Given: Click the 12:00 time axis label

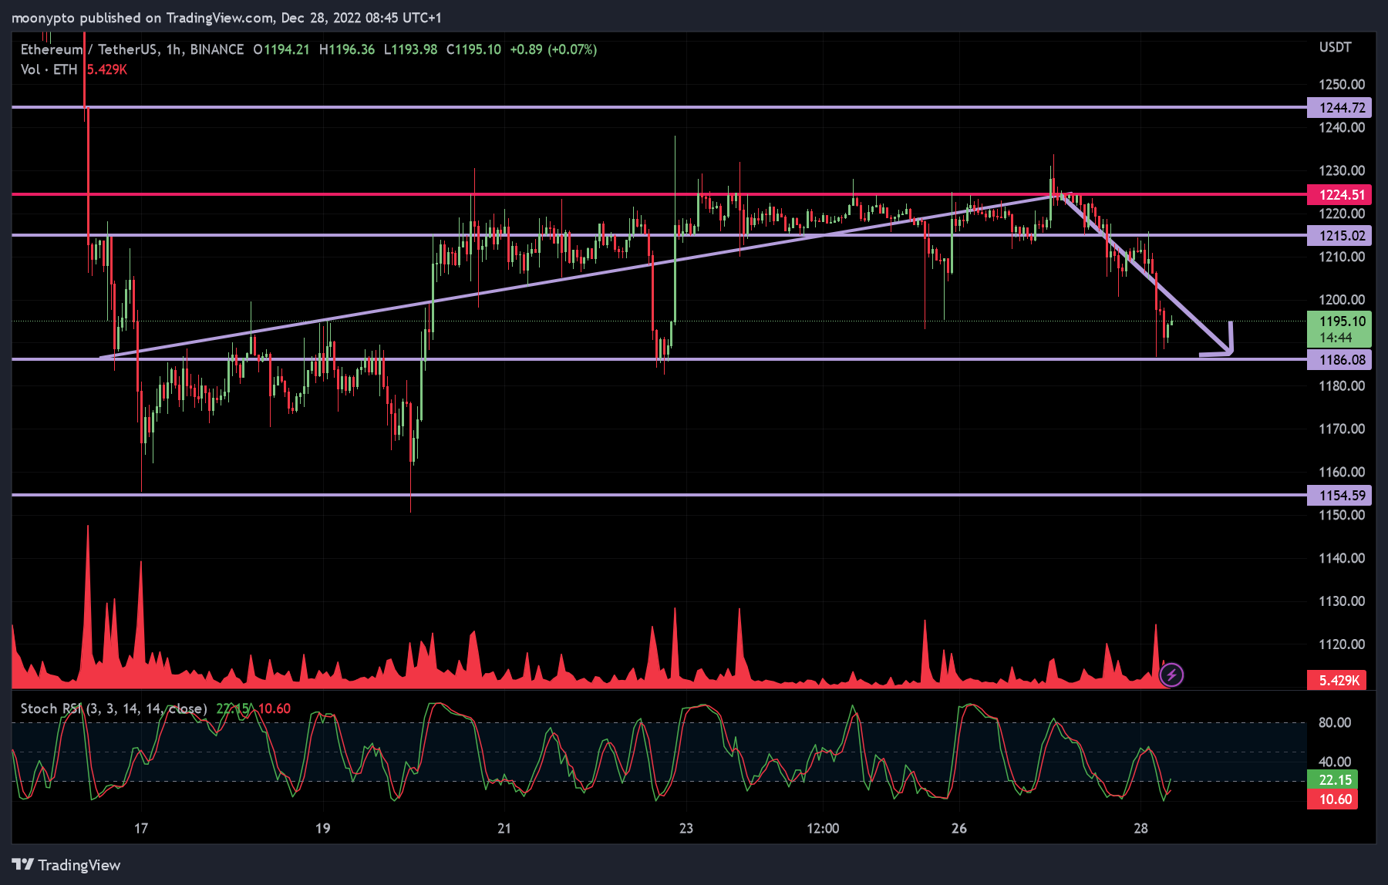Looking at the screenshot, I should click(x=823, y=829).
